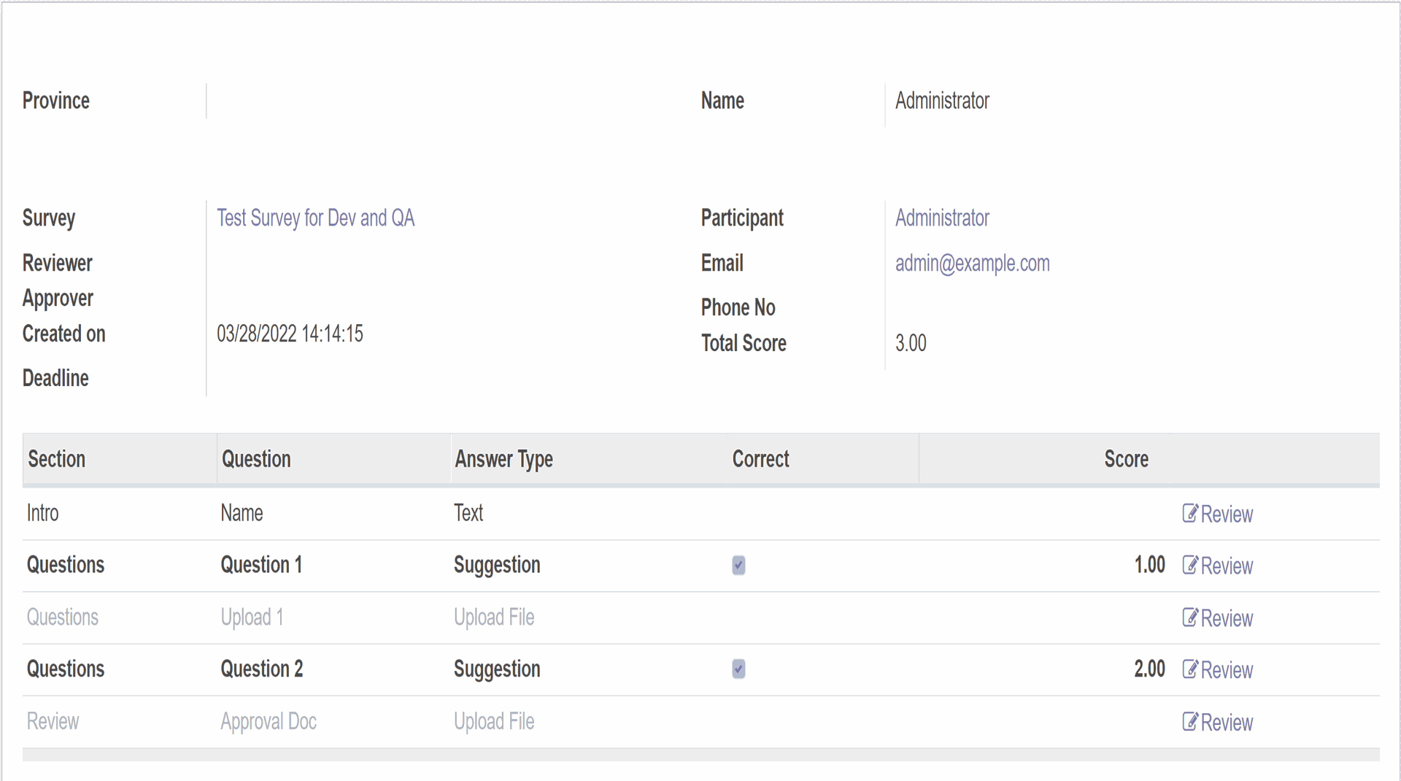1401x781 pixels.
Task: Click the admin@example.com email link
Action: coord(972,263)
